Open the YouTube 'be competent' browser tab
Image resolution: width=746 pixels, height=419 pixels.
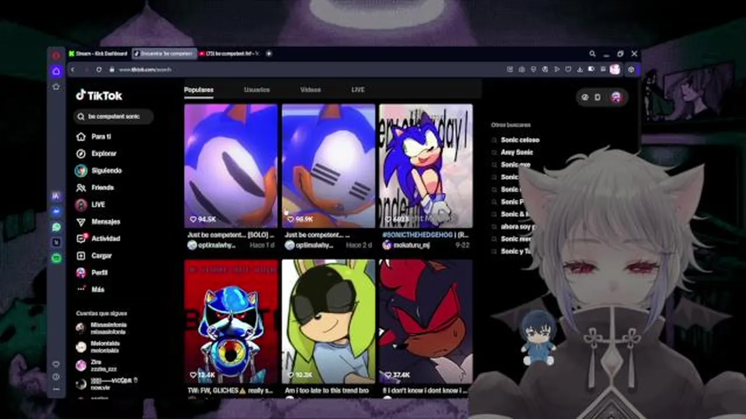click(x=229, y=54)
